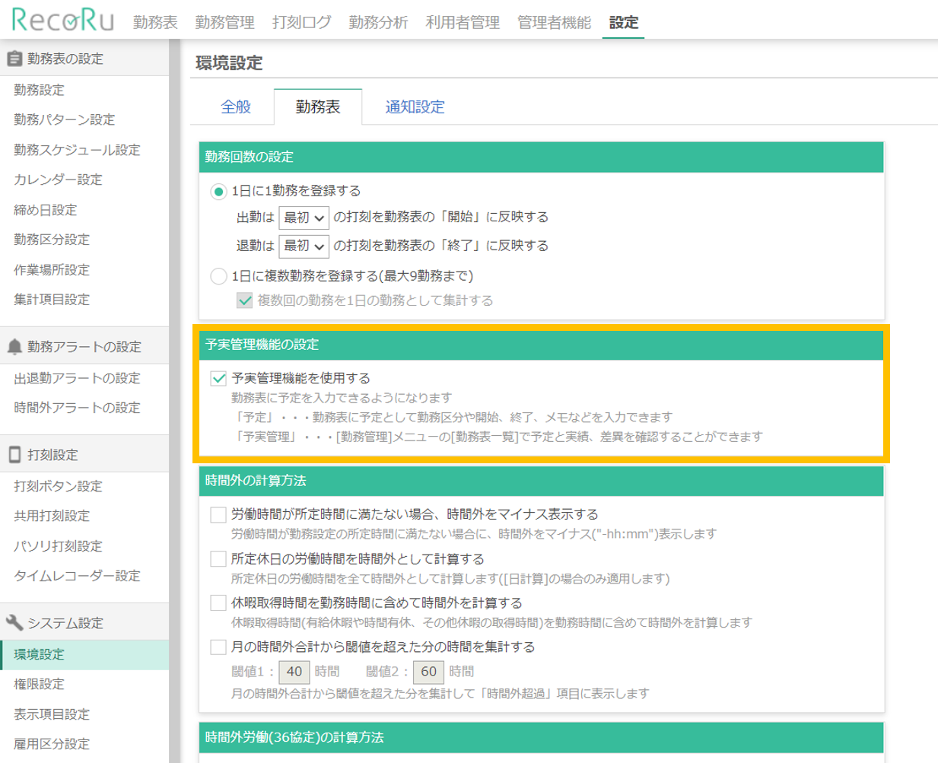Click the smartphone icon next to 打刻設定

click(14, 454)
